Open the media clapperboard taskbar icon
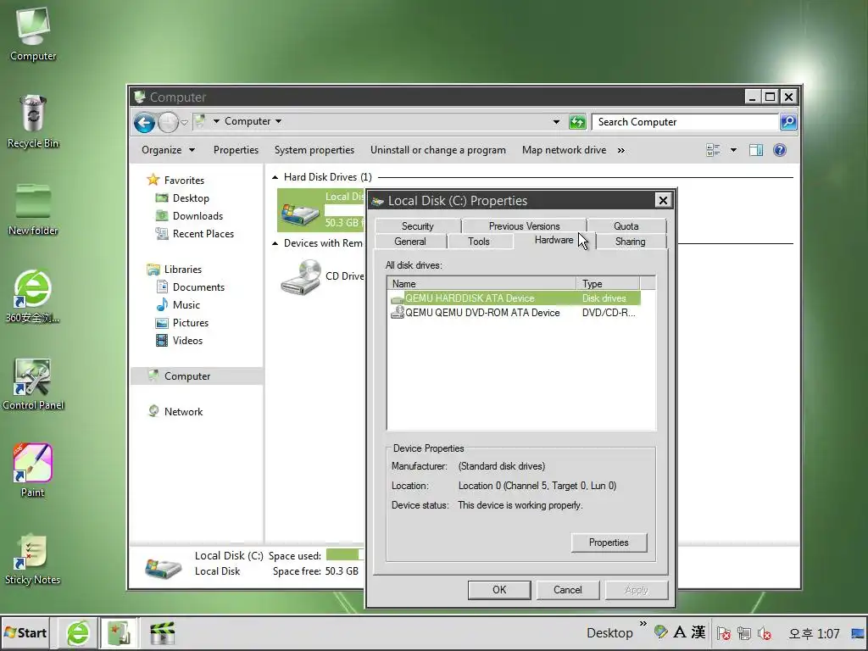This screenshot has width=868, height=651. (162, 633)
